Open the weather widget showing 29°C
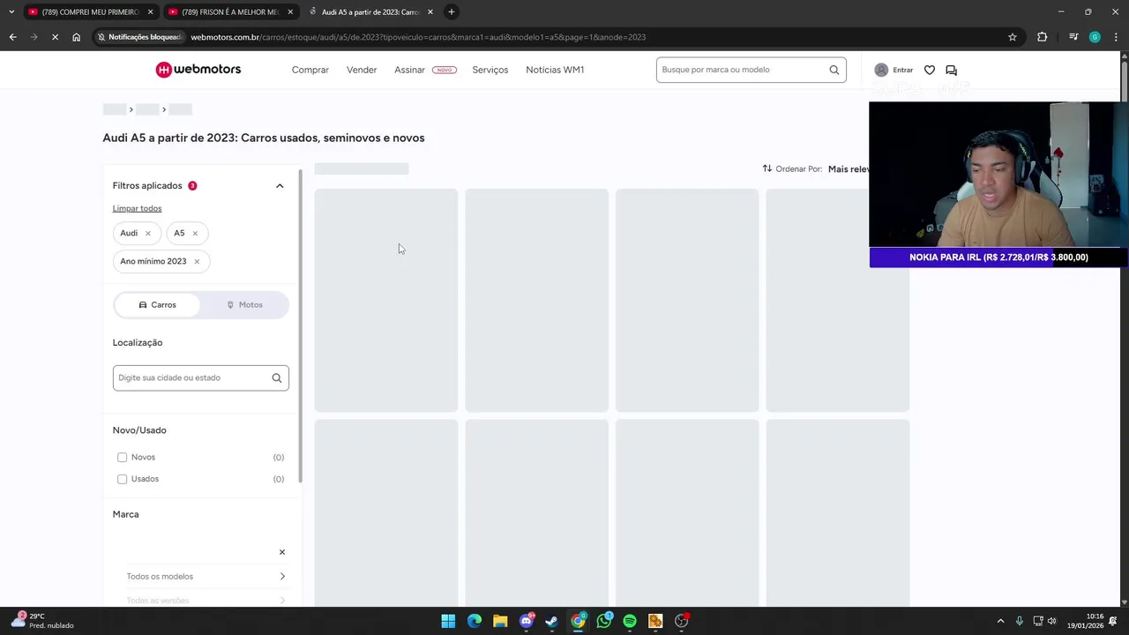Viewport: 1129px width, 635px height. click(x=44, y=621)
